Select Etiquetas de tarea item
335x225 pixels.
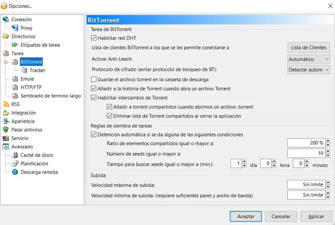[40, 45]
